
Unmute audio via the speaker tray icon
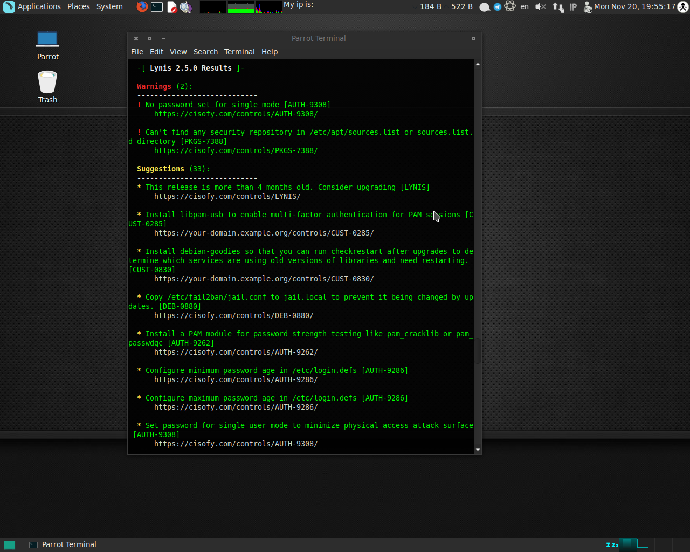[540, 6]
